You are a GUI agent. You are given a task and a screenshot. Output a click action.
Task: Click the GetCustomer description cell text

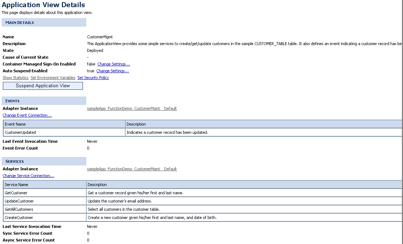[136, 193]
